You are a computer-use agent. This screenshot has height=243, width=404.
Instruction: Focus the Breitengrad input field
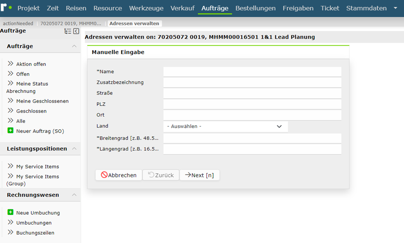(x=252, y=138)
